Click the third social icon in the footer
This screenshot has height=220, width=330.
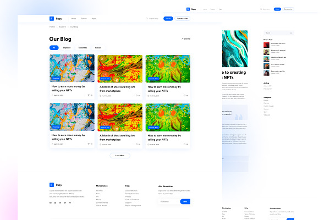coord(60,203)
